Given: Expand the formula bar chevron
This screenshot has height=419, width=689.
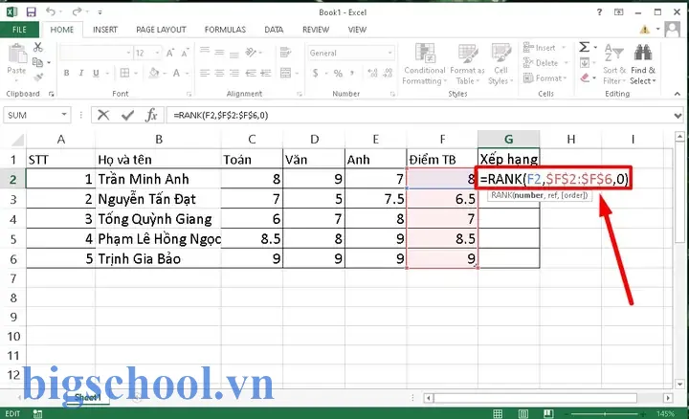Looking at the screenshot, I should 678,116.
